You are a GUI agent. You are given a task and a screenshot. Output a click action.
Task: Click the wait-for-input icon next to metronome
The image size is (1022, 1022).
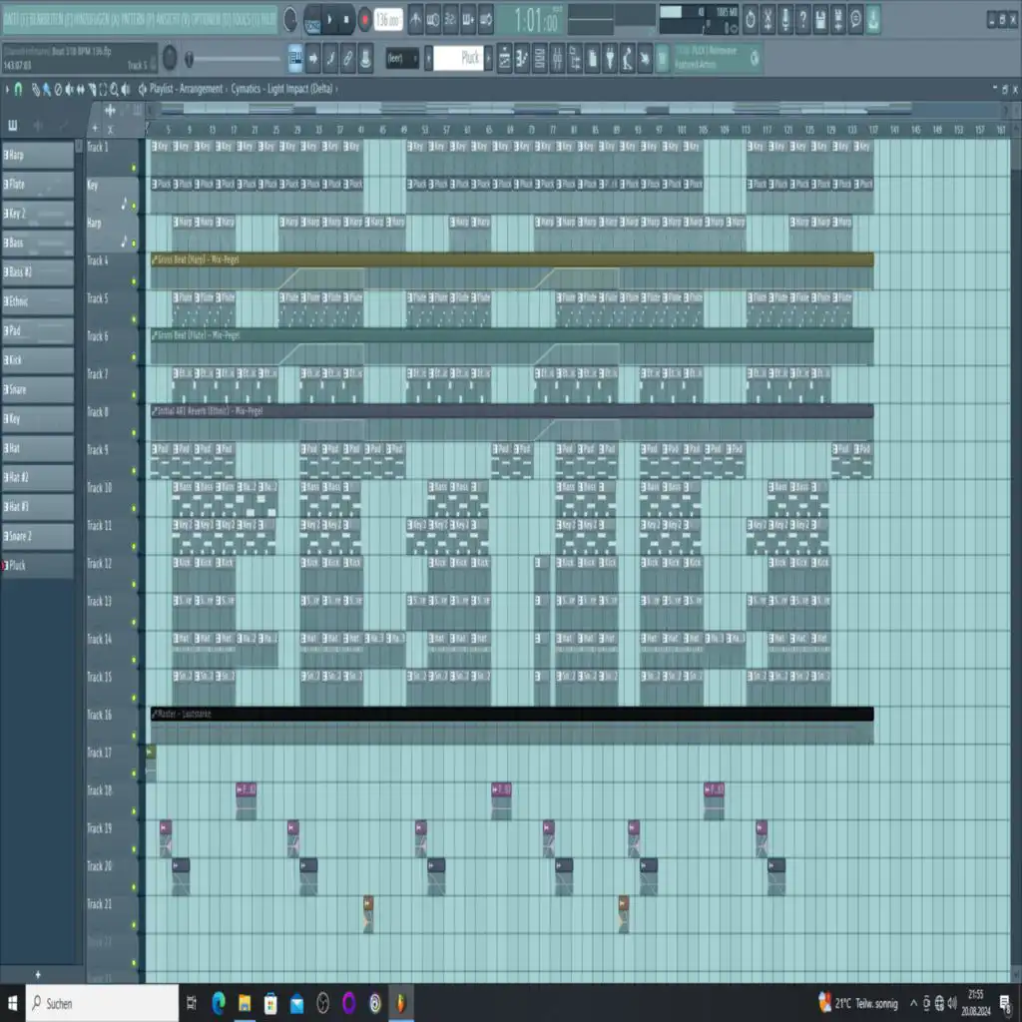click(x=433, y=20)
